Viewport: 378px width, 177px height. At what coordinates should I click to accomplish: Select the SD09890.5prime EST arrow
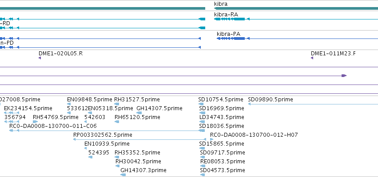[313, 104]
